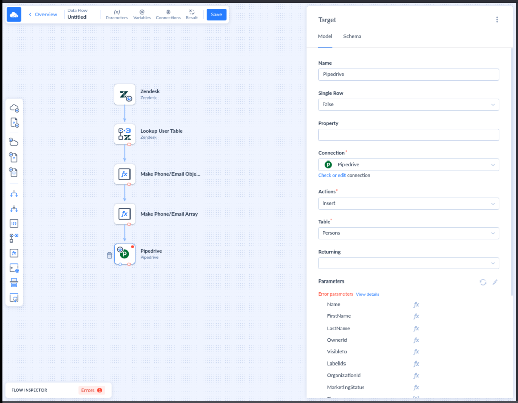Click the Errors badge in Flow Inspector
518x403 pixels.
point(92,390)
